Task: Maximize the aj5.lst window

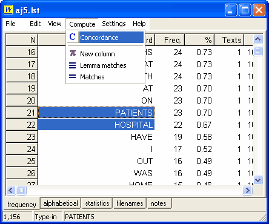Action: pos(245,10)
